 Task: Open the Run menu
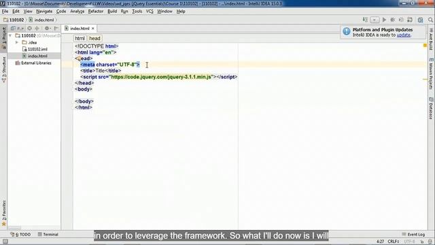[x=124, y=12]
